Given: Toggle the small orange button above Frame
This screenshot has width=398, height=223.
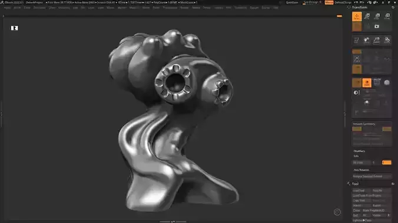Looking at the screenshot, I should (357, 52).
